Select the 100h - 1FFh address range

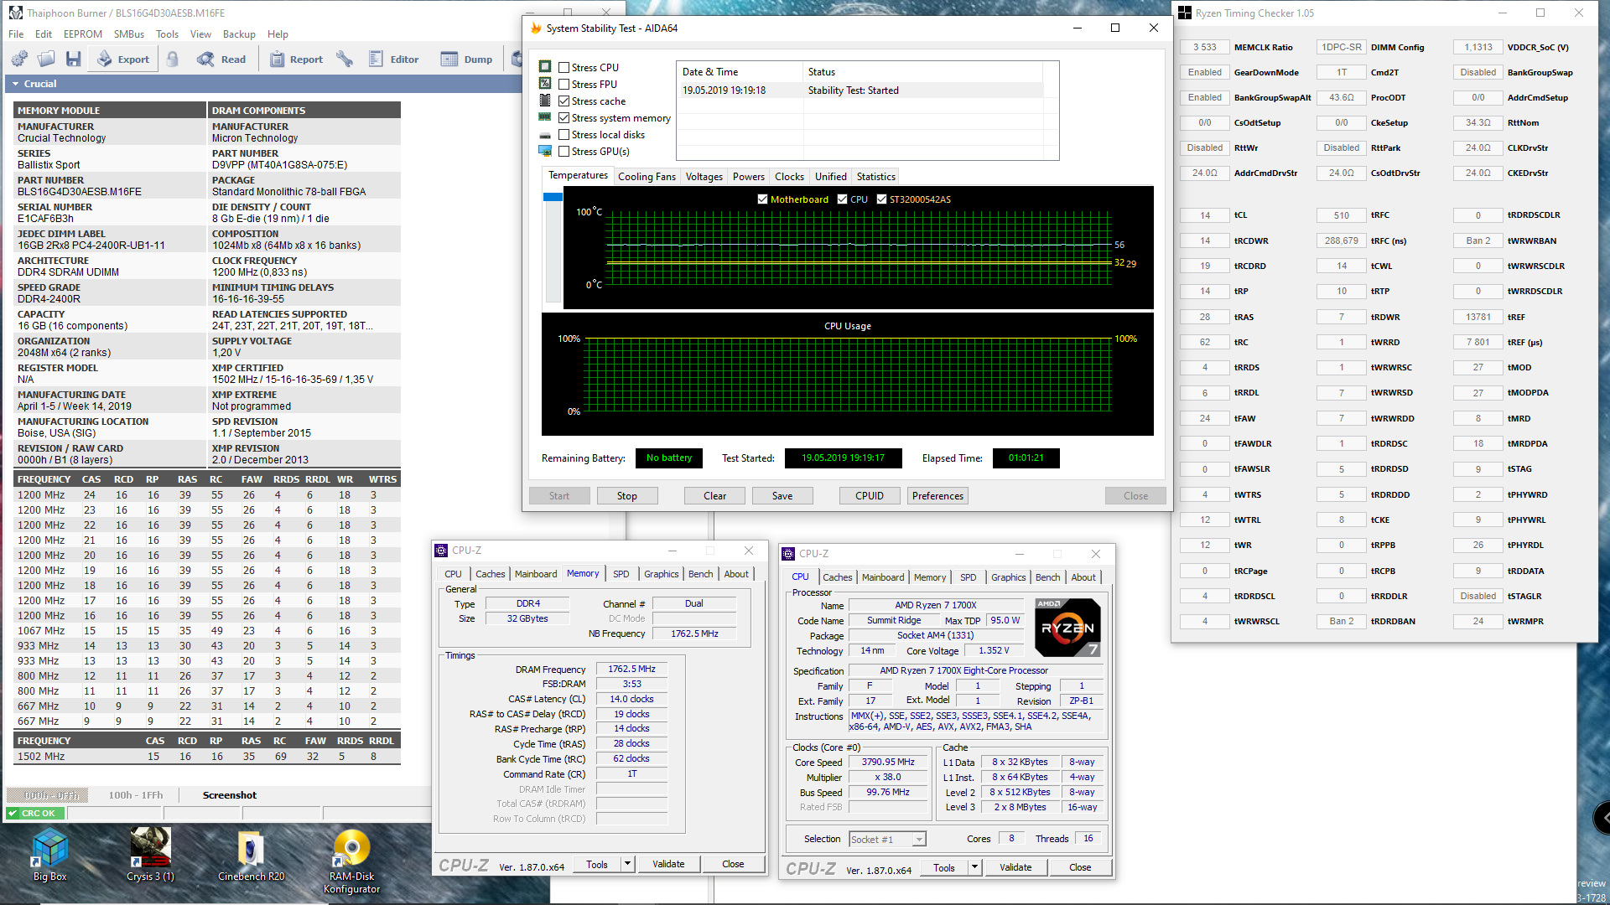(135, 795)
